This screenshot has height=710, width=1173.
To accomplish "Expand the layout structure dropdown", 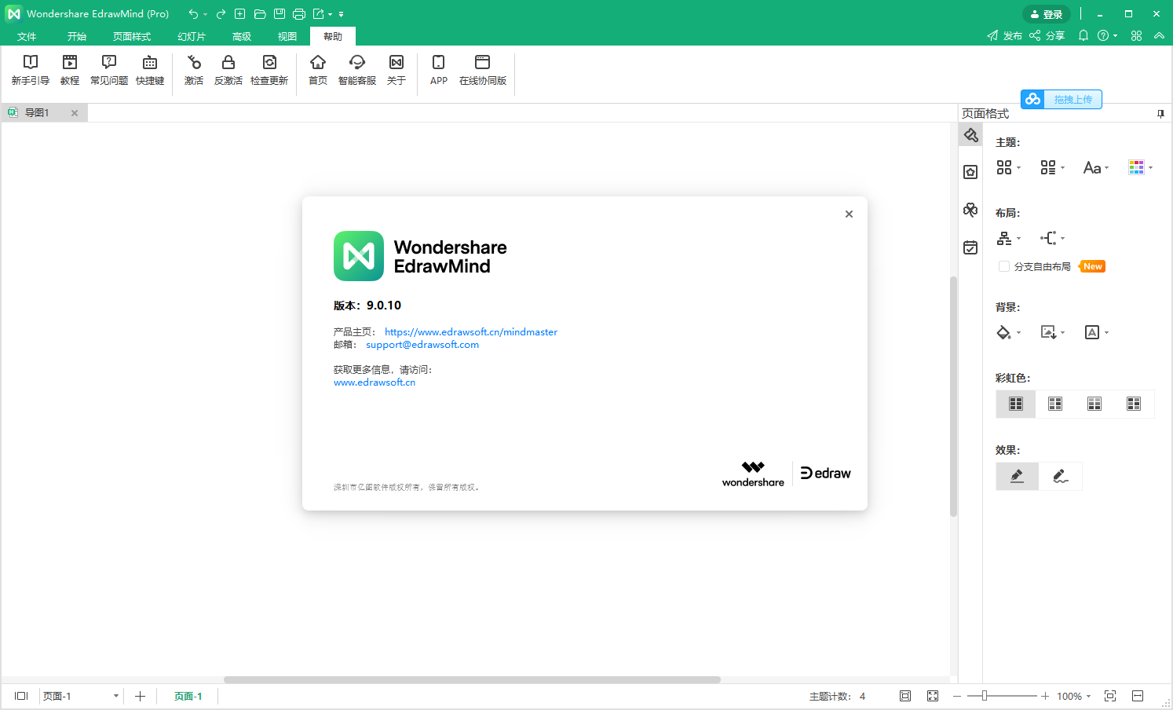I will click(1009, 238).
